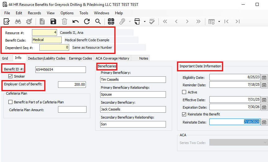Click the Dependent Seq # field
268x162 pixels.
coord(54,47)
